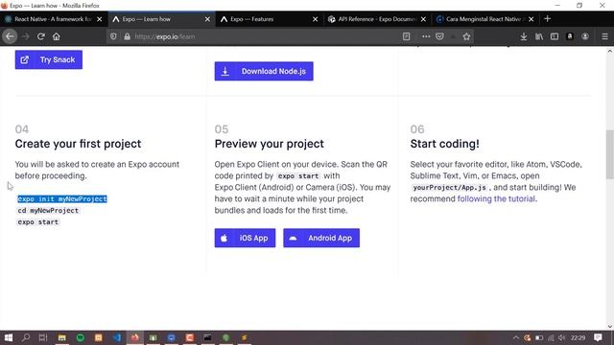Click the Amazon extension icon
This screenshot has width=614, height=345.
coord(570,36)
